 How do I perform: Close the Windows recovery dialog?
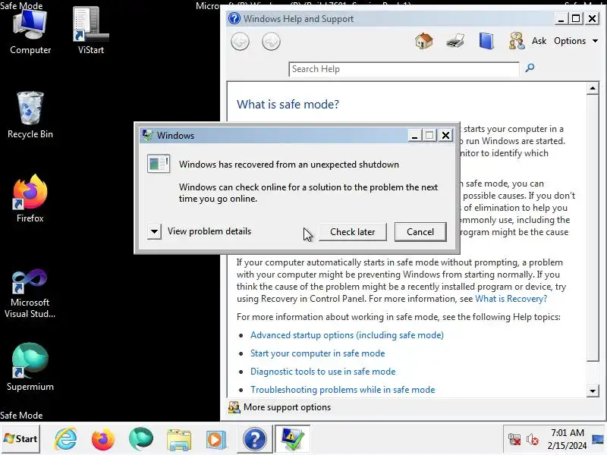click(446, 135)
